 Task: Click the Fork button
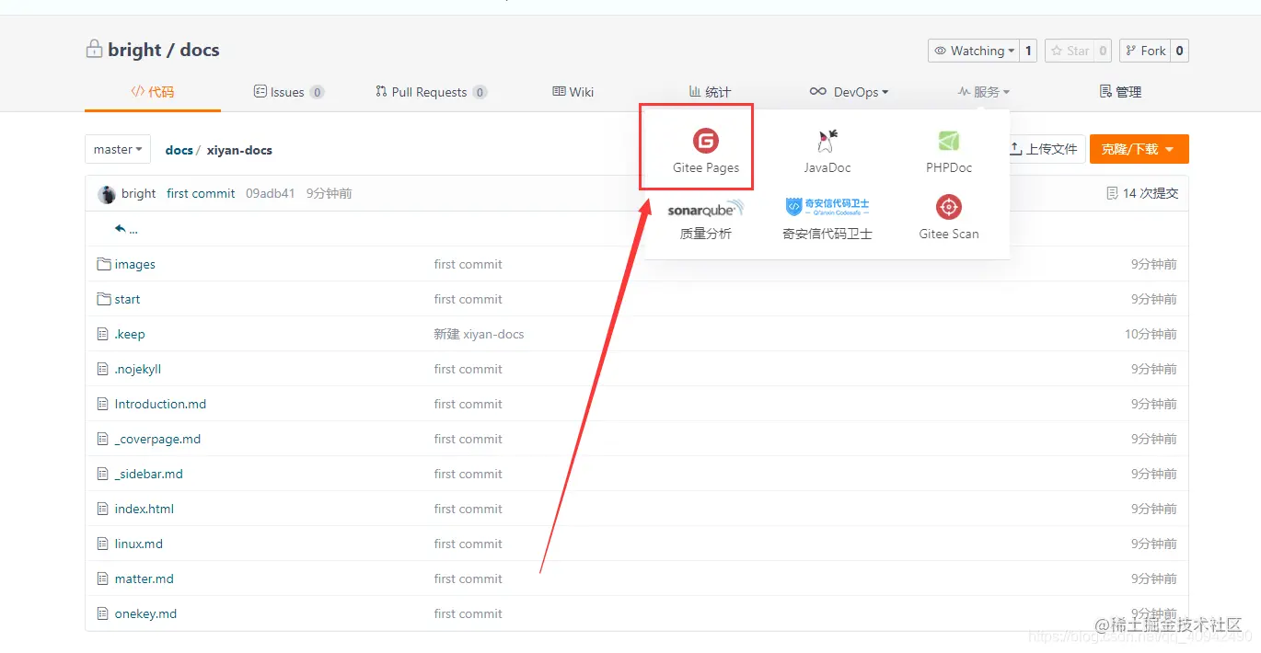click(x=1144, y=51)
